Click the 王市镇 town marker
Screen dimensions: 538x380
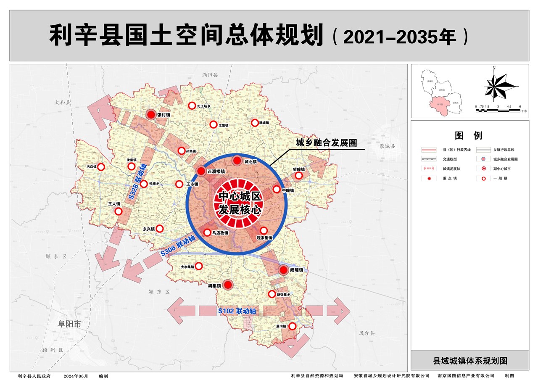click(179, 184)
